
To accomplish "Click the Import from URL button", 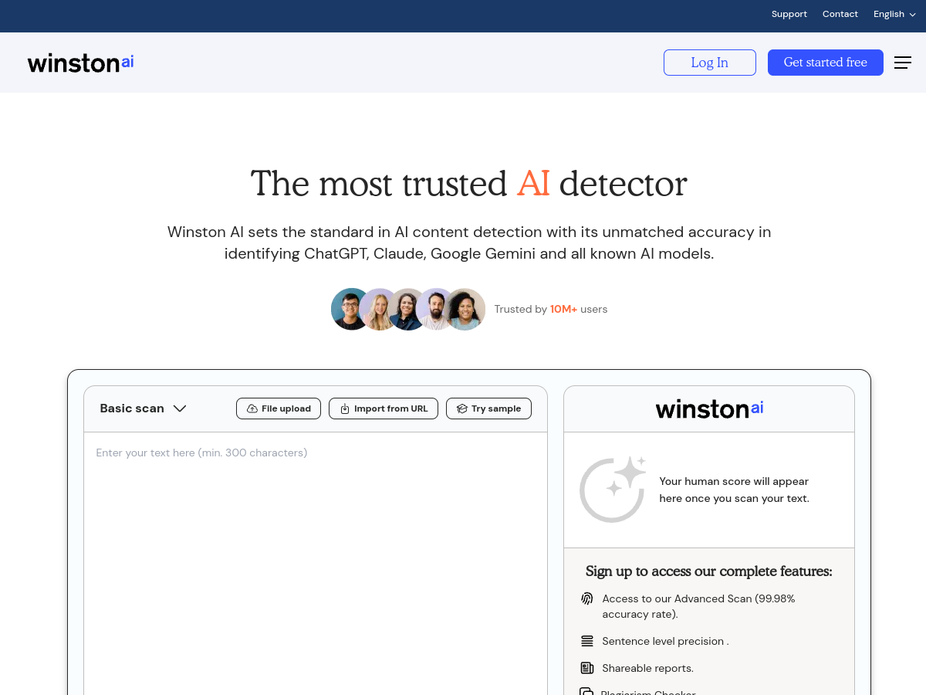I will 384,409.
